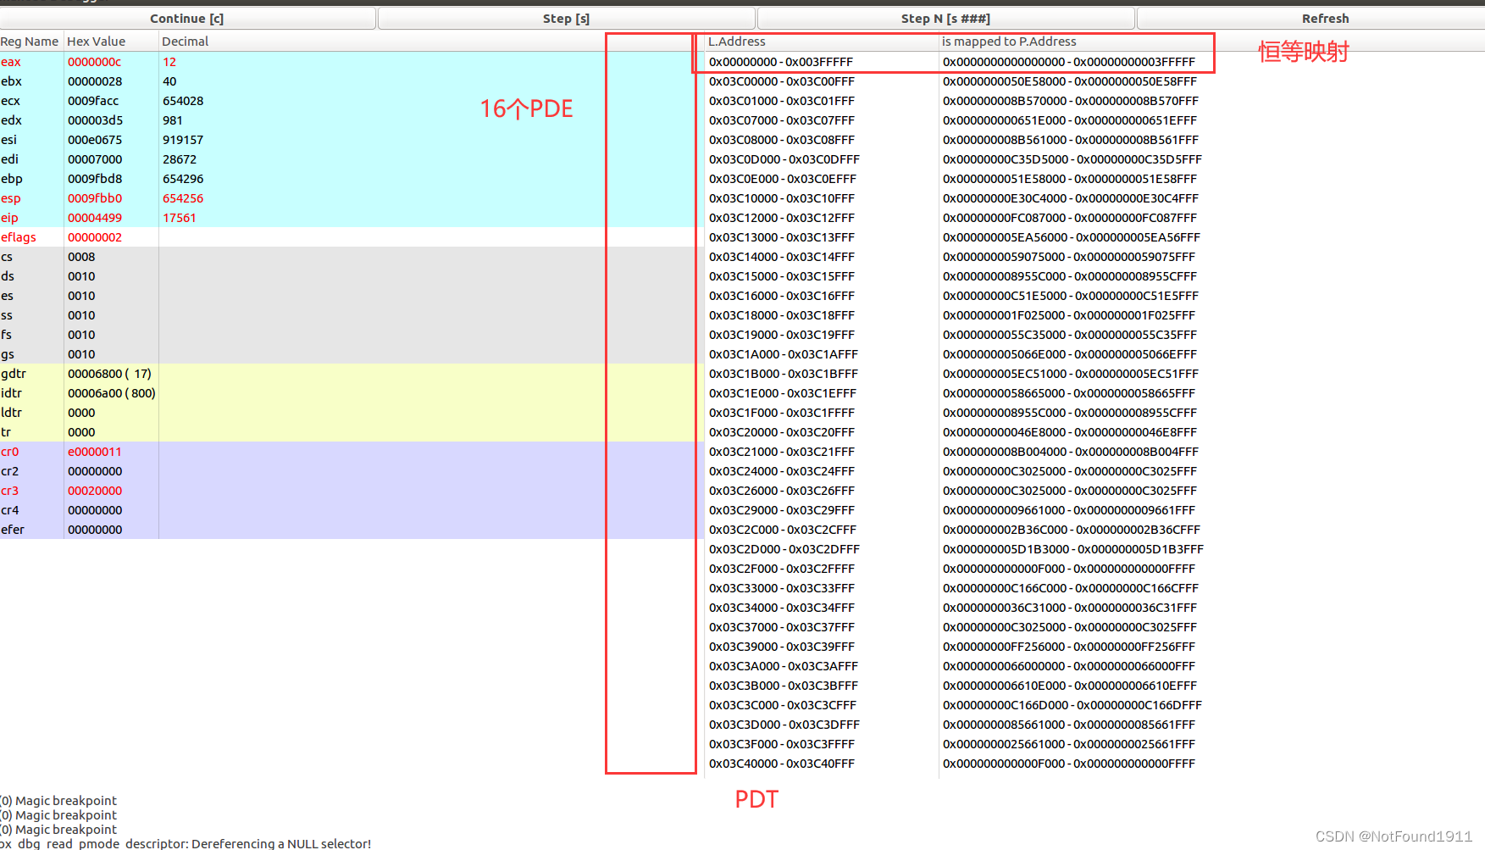Select linear address 0x00000000 - 0x003FFFFF
The height and width of the screenshot is (850, 1485).
[781, 62]
